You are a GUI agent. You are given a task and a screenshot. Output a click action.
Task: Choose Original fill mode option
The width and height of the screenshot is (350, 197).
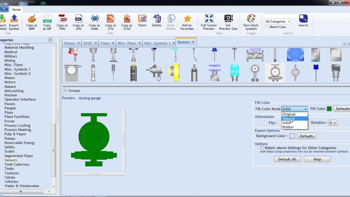pyautogui.click(x=294, y=114)
